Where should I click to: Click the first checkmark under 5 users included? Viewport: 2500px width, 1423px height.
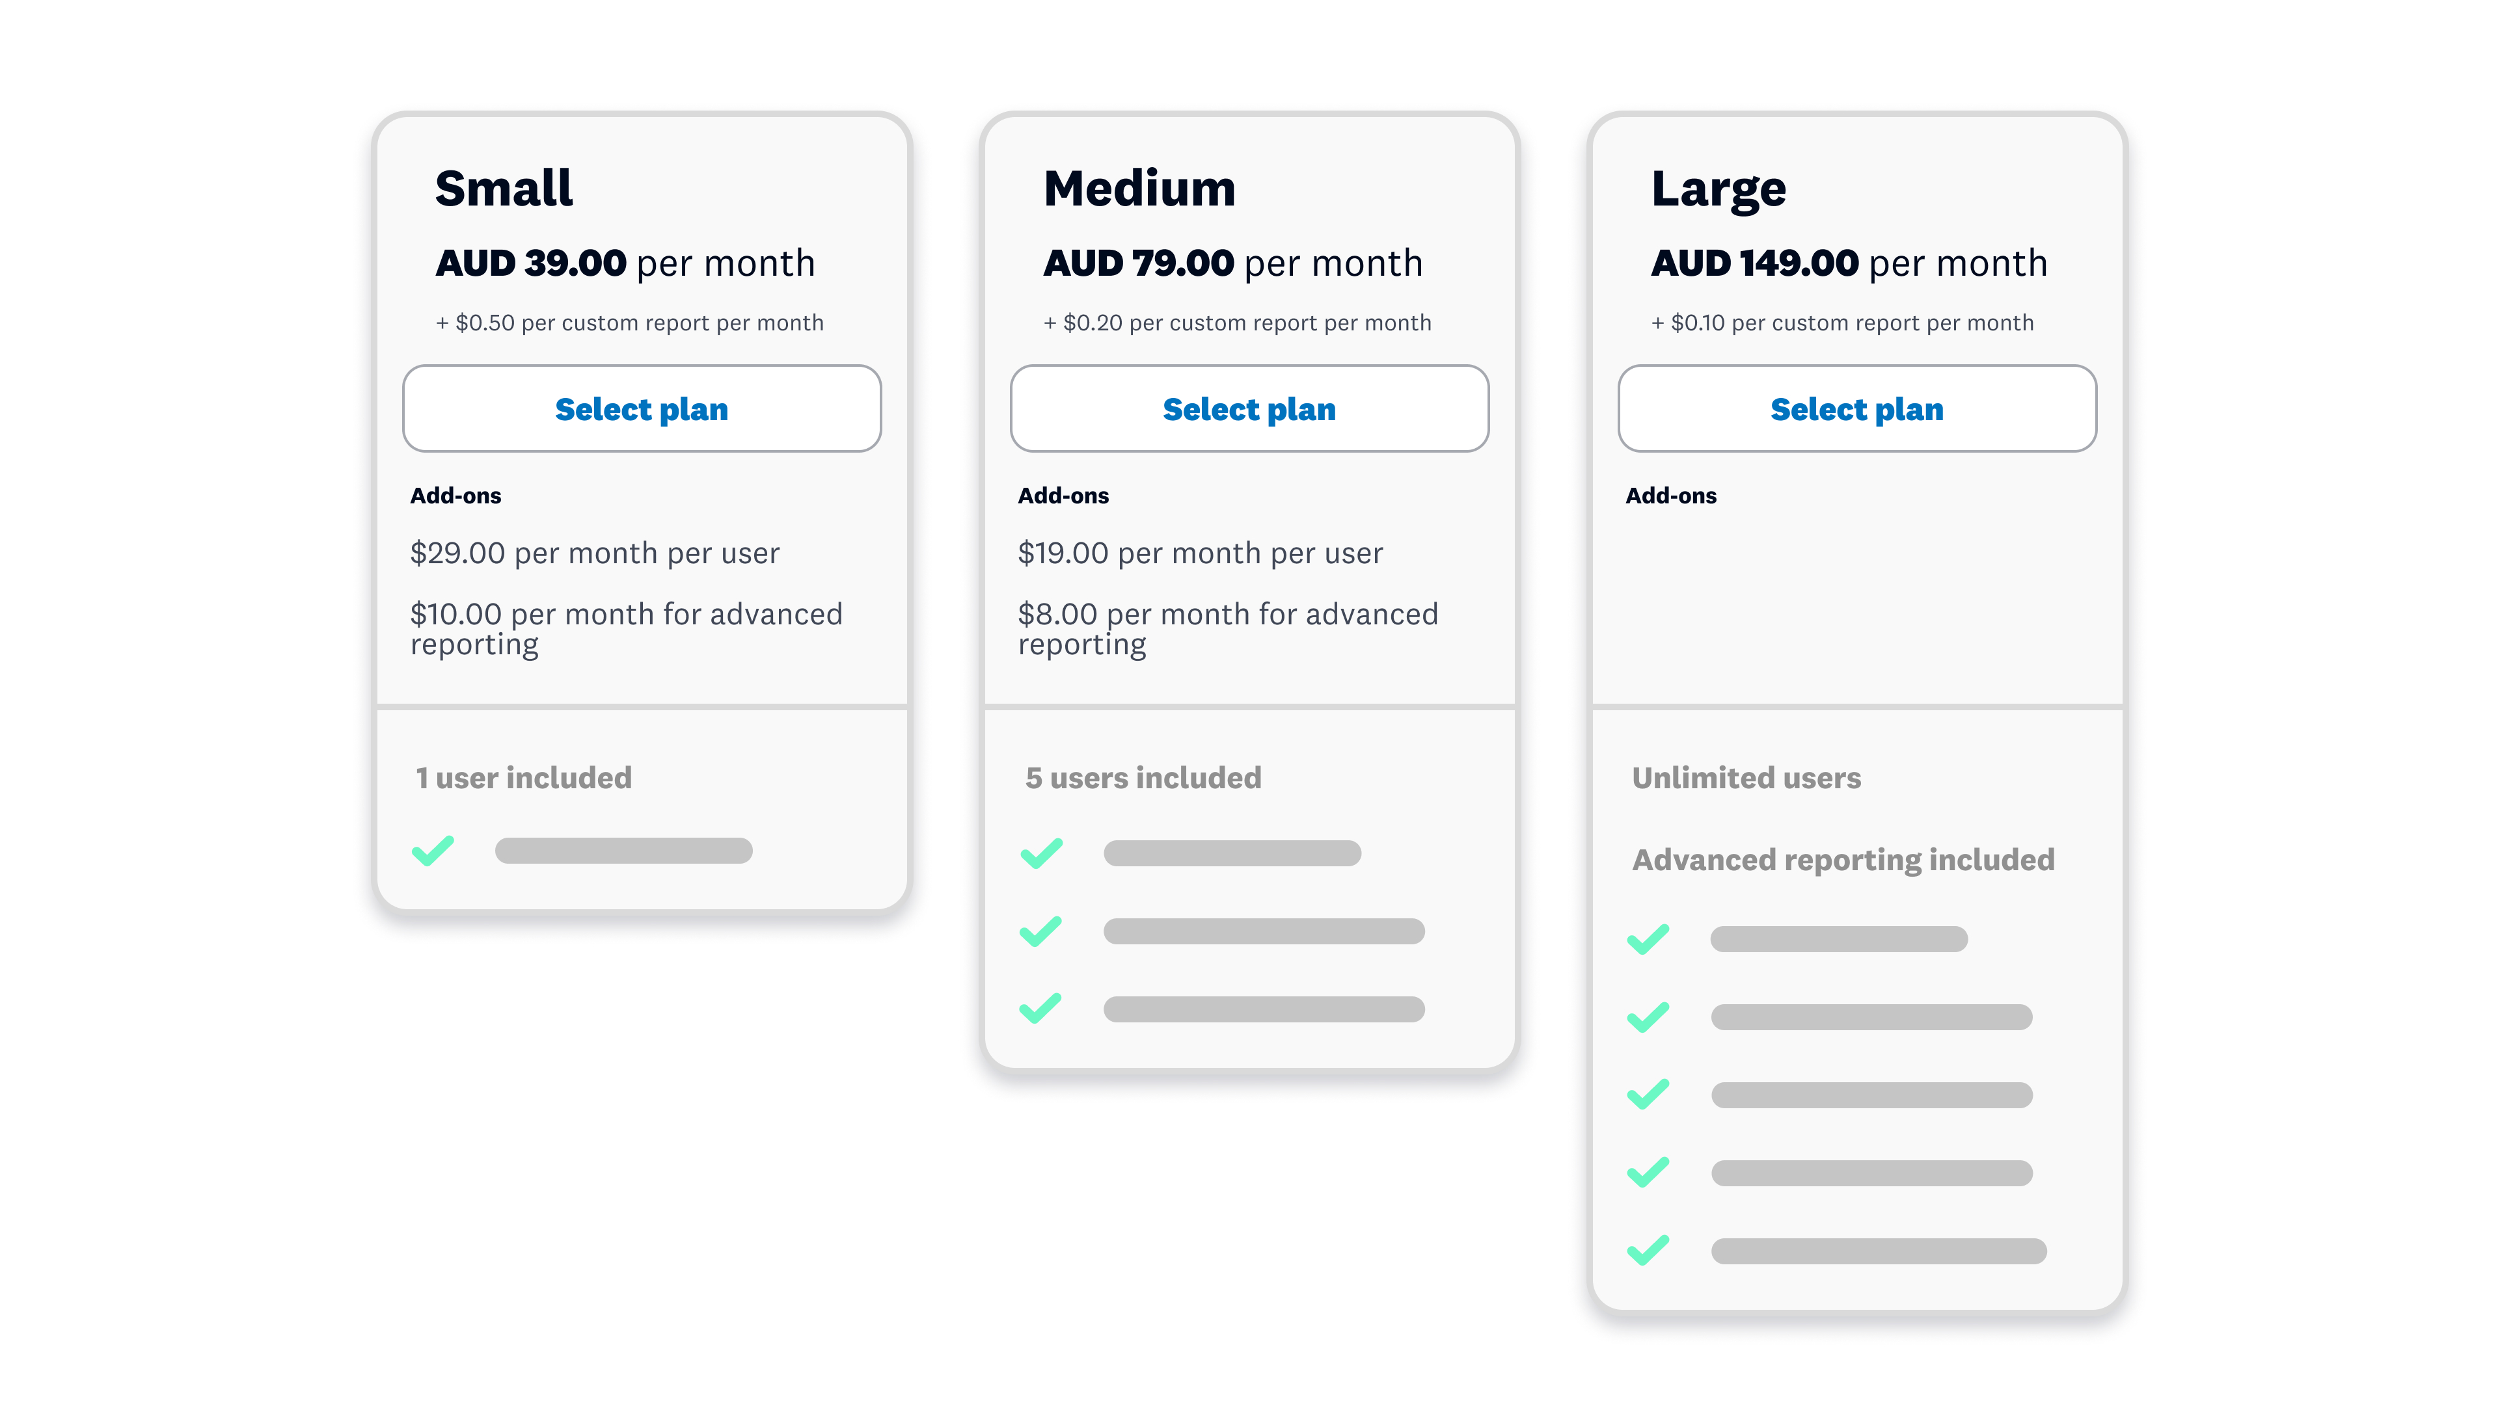coord(1041,853)
